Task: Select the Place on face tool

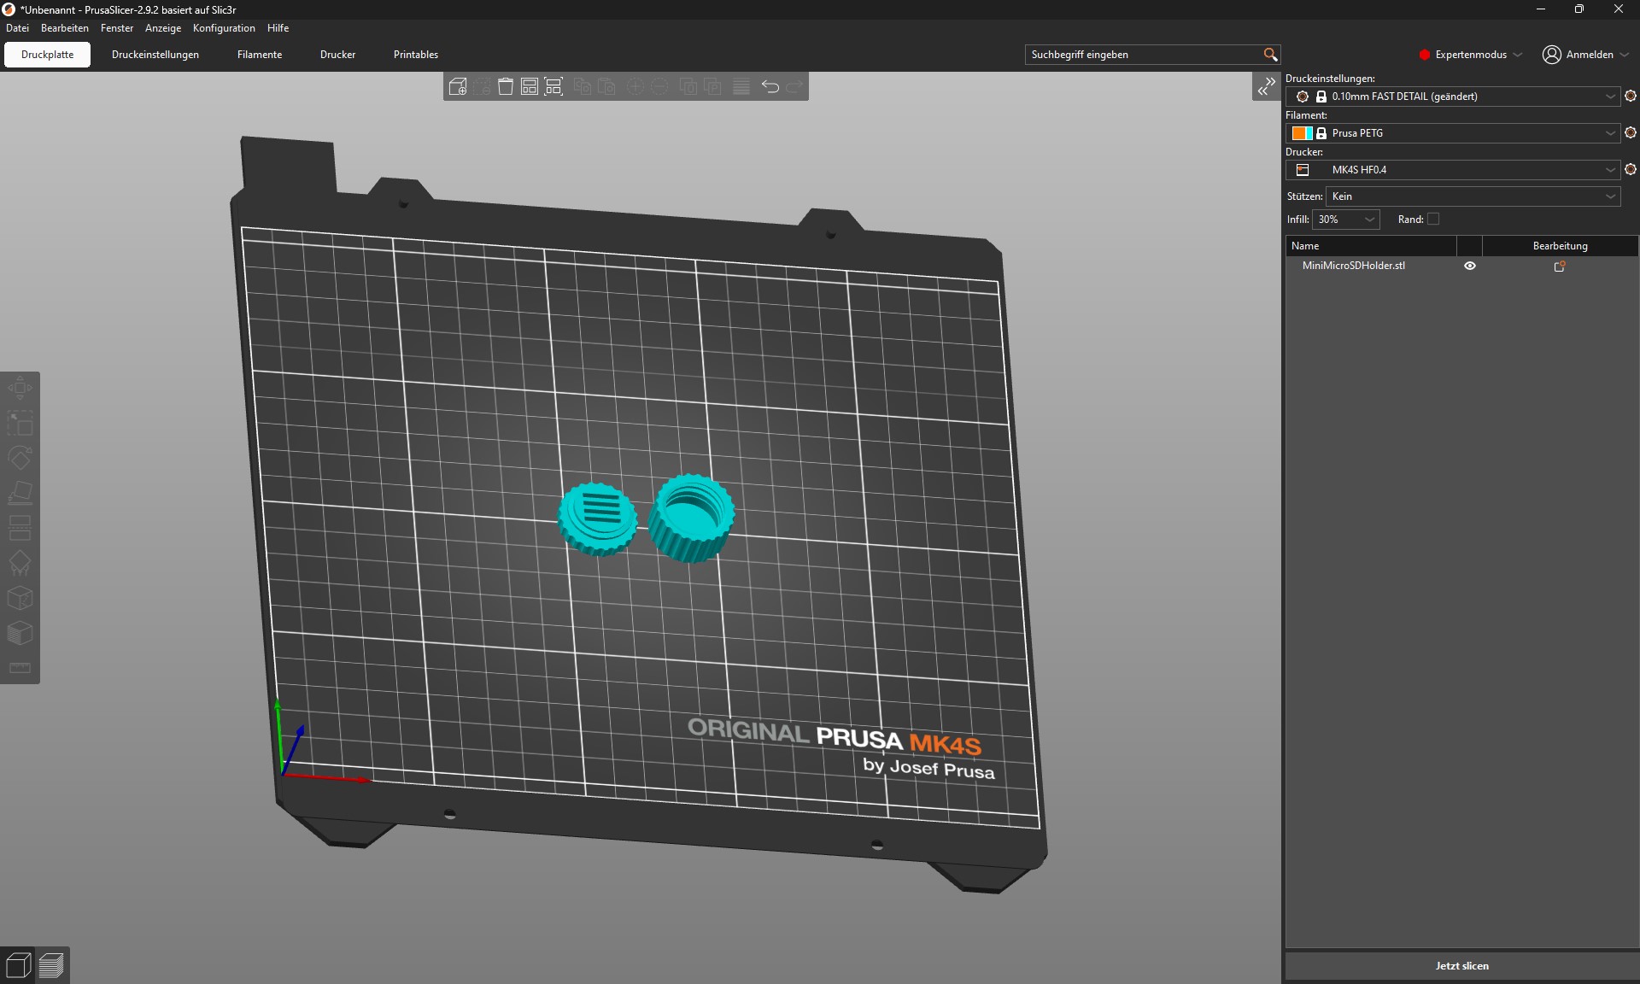Action: [x=20, y=493]
